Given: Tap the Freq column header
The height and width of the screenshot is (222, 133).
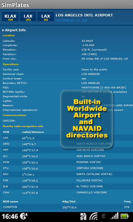Looking at the screenshot, I should tap(127, 201).
